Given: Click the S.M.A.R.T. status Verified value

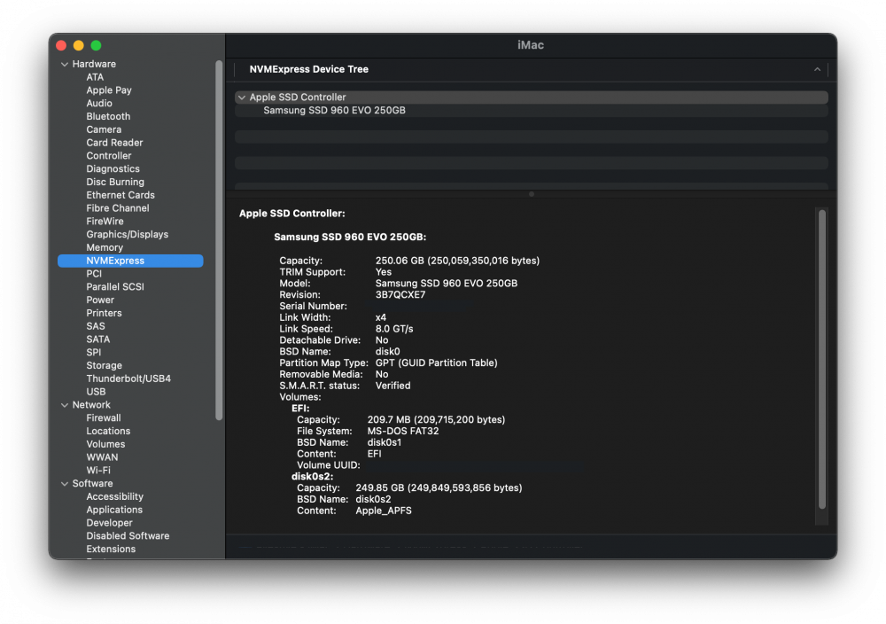Looking at the screenshot, I should pos(392,386).
